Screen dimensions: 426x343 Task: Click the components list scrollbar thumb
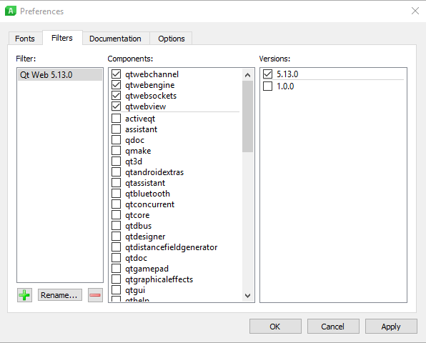pyautogui.click(x=247, y=116)
